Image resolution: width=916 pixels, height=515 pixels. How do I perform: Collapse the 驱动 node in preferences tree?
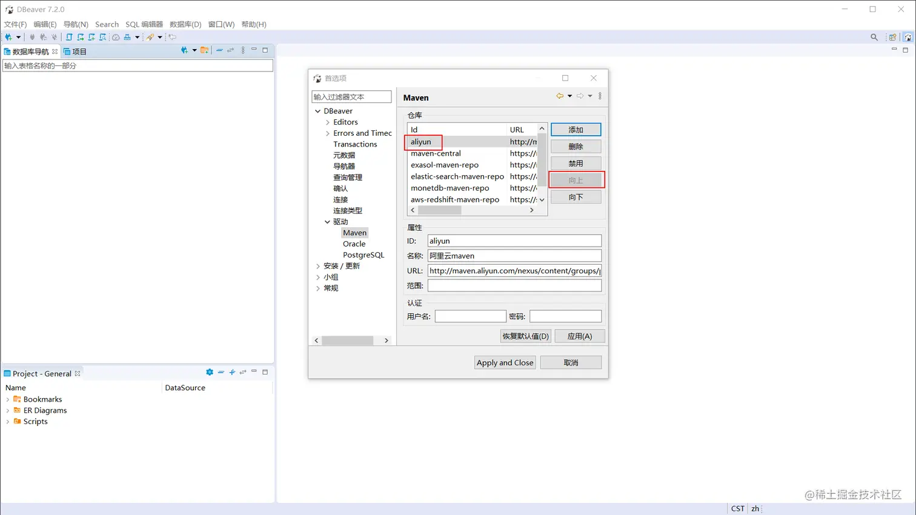(x=327, y=222)
